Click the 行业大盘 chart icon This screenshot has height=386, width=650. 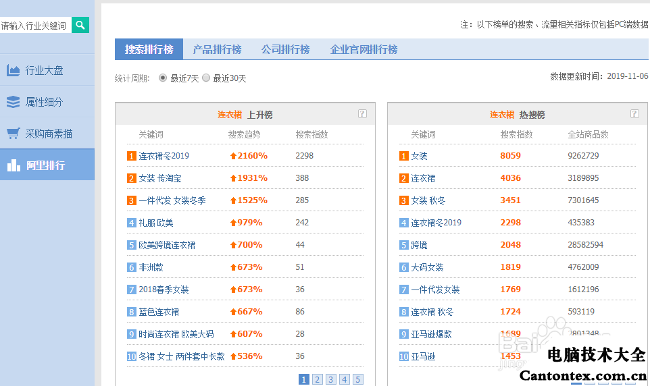coord(13,70)
